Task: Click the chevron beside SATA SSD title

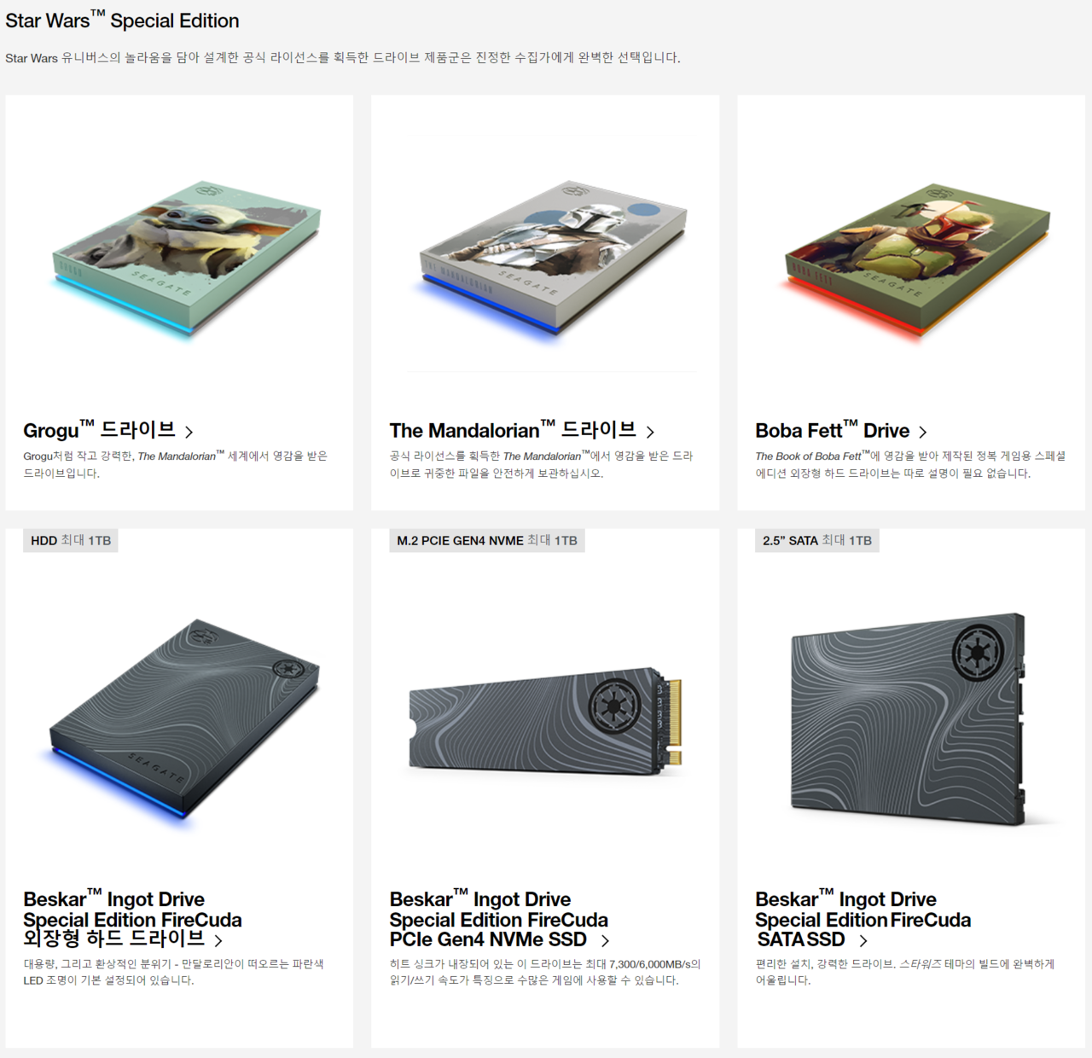Action: (x=863, y=941)
